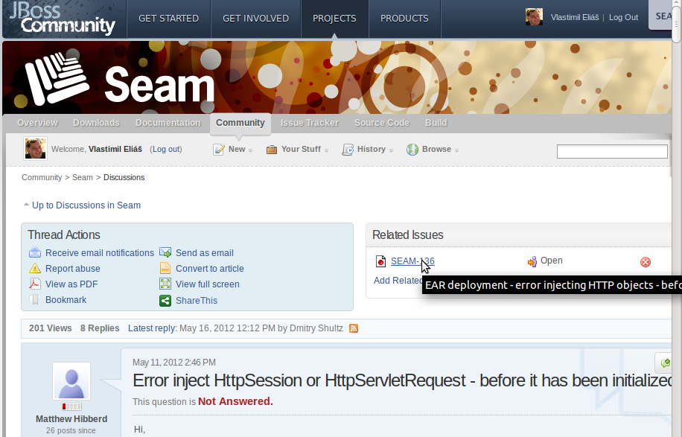The image size is (682, 437).
Task: Click the Browse globe icon
Action: pos(412,150)
